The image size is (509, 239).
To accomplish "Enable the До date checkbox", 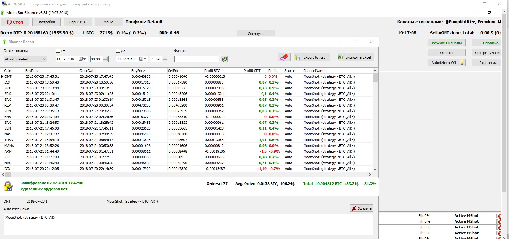I will coord(118,51).
